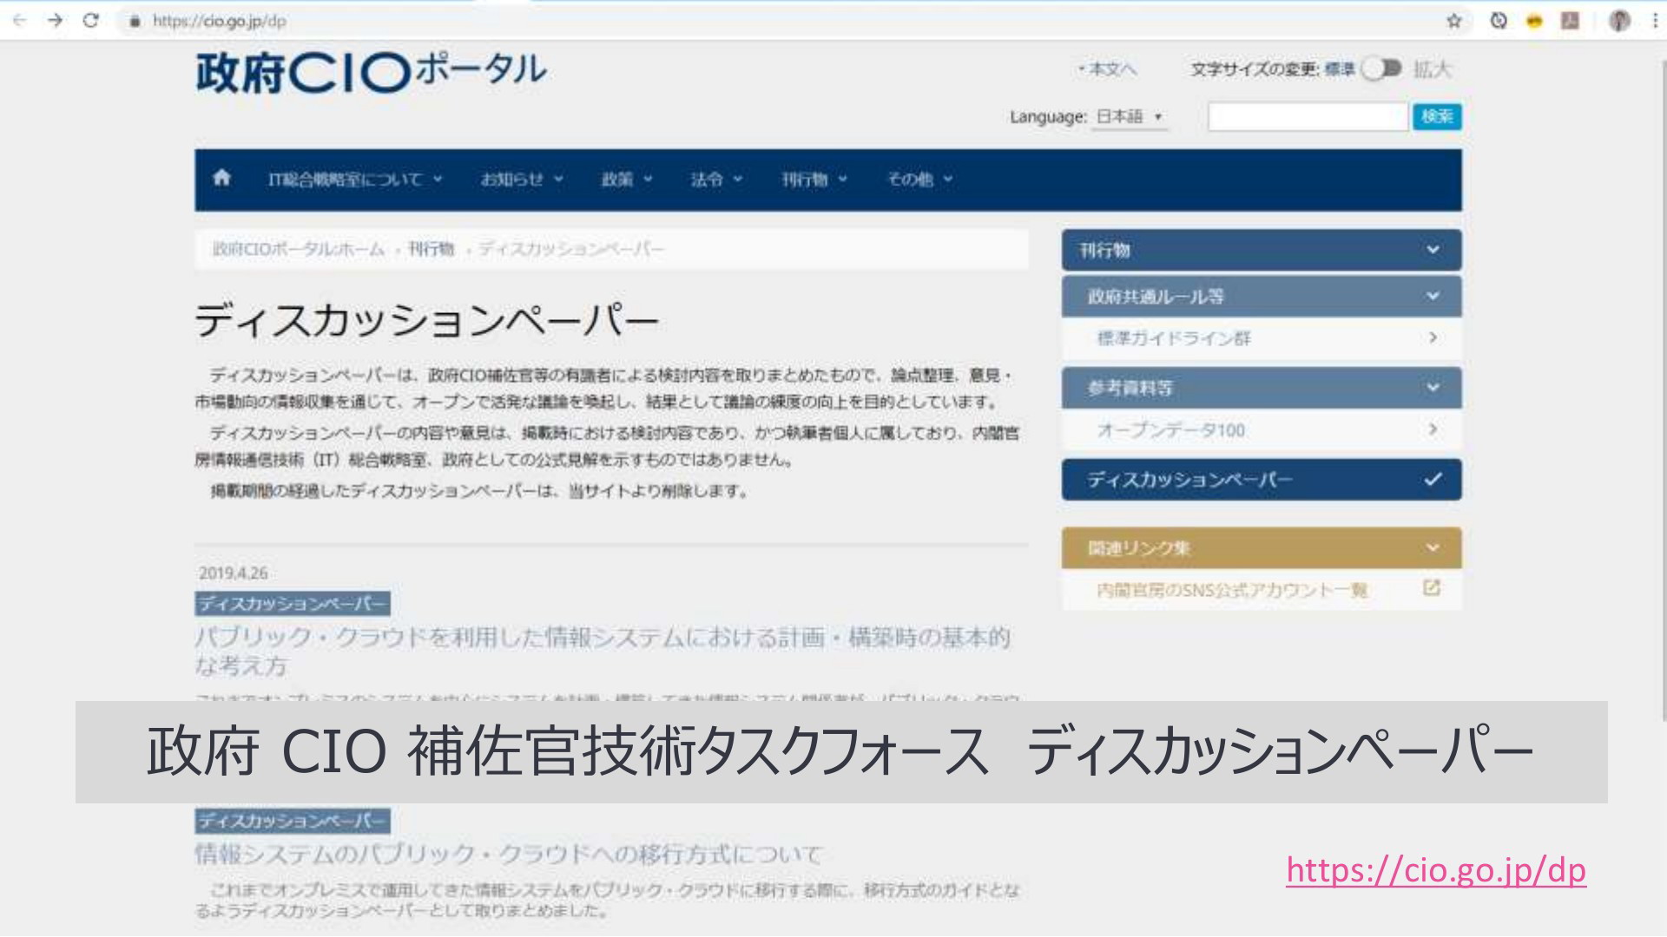Open the pink https://cio.go.jp/dp link

(x=1436, y=870)
